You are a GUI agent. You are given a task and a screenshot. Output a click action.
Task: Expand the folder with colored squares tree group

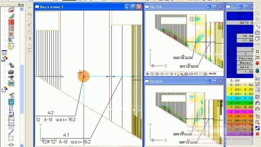pos(4,89)
